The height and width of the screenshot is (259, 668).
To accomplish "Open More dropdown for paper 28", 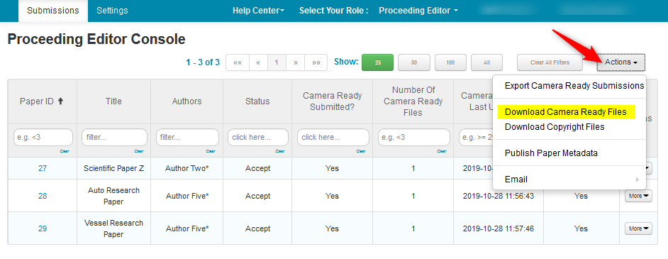I will click(x=638, y=196).
